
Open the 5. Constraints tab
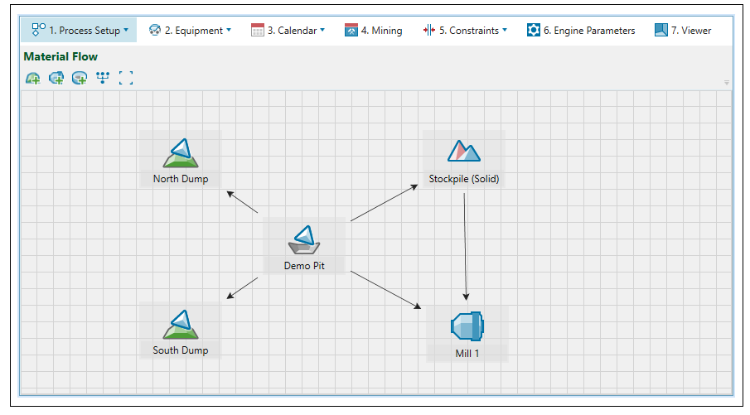pos(466,30)
